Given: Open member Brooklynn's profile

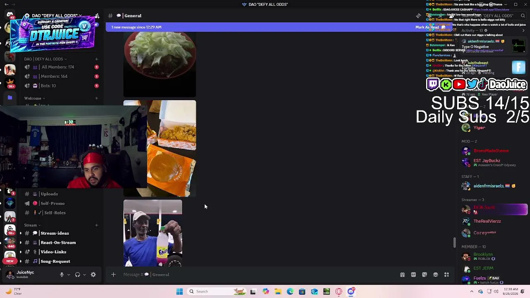Looking at the screenshot, I should pos(494,257).
